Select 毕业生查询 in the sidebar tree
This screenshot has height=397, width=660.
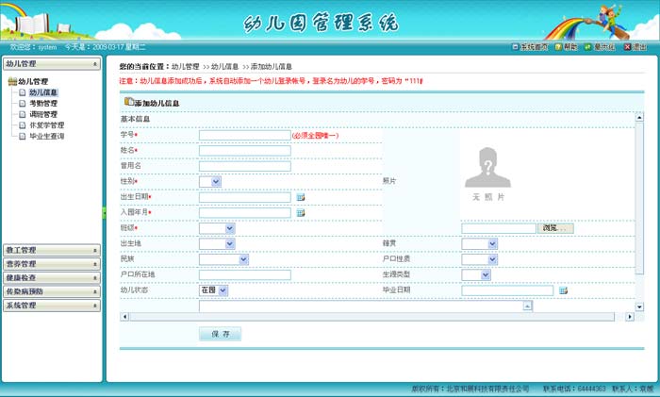46,136
